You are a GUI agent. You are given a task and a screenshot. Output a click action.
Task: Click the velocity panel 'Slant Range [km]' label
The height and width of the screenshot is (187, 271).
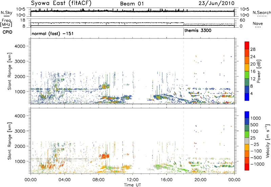pos(9,141)
